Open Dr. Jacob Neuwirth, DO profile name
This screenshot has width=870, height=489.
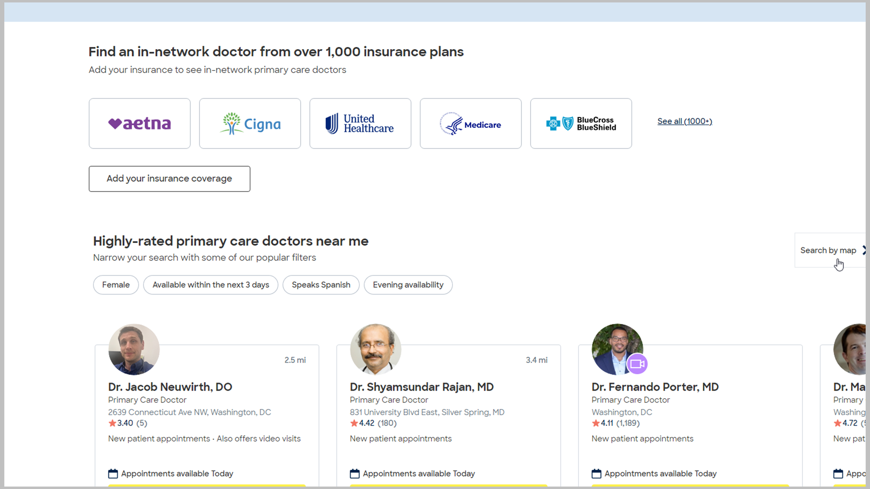coord(170,387)
